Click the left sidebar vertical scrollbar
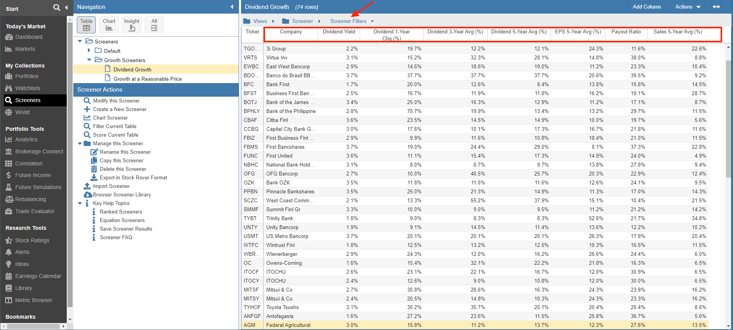The image size is (733, 330). pos(70,165)
